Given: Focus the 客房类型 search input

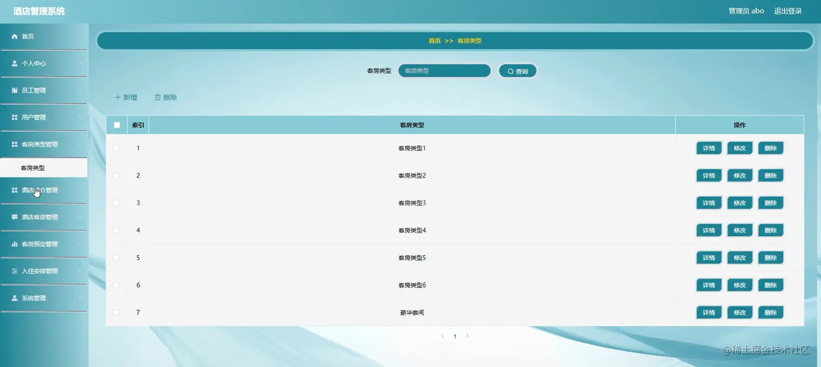Looking at the screenshot, I should (444, 71).
